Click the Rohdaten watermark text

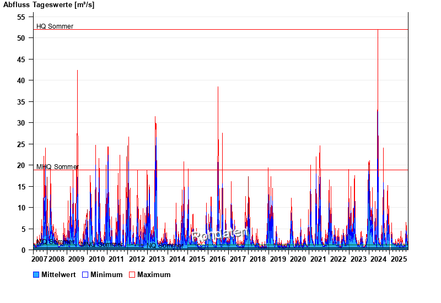coord(220,236)
